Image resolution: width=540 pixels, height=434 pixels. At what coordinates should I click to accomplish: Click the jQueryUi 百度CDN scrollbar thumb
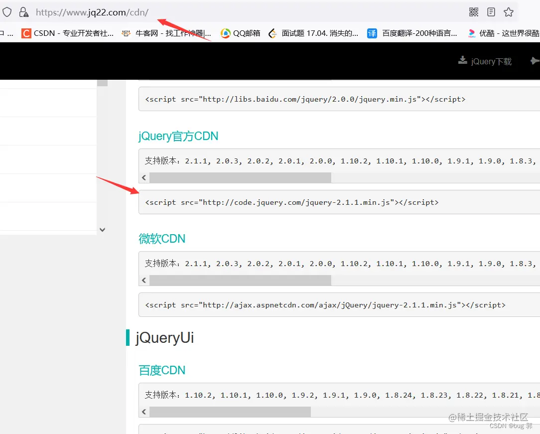click(230, 412)
